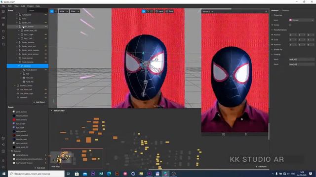Screen dimensions: 316x177
Task: Collapse the Properties section in inspector
Action: pos(272,15)
